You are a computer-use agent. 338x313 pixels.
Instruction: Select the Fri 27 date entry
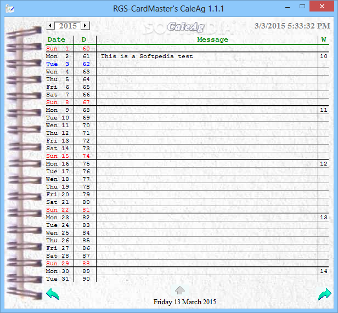(57, 248)
